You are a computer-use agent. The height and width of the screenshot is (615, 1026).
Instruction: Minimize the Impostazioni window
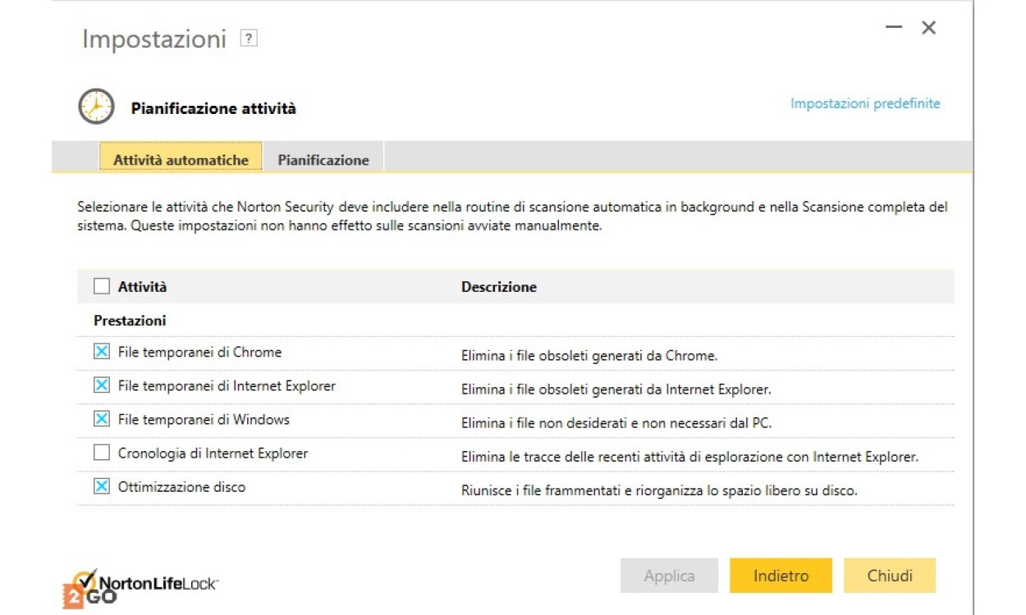[x=894, y=28]
